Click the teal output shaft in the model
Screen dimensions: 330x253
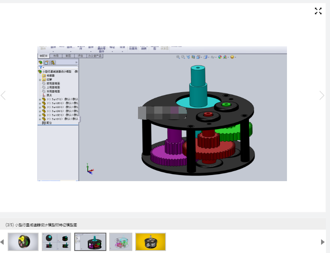(x=198, y=86)
